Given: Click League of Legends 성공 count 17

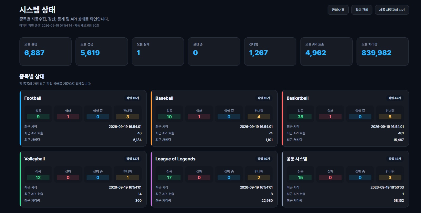Looking at the screenshot, I should tap(169, 177).
